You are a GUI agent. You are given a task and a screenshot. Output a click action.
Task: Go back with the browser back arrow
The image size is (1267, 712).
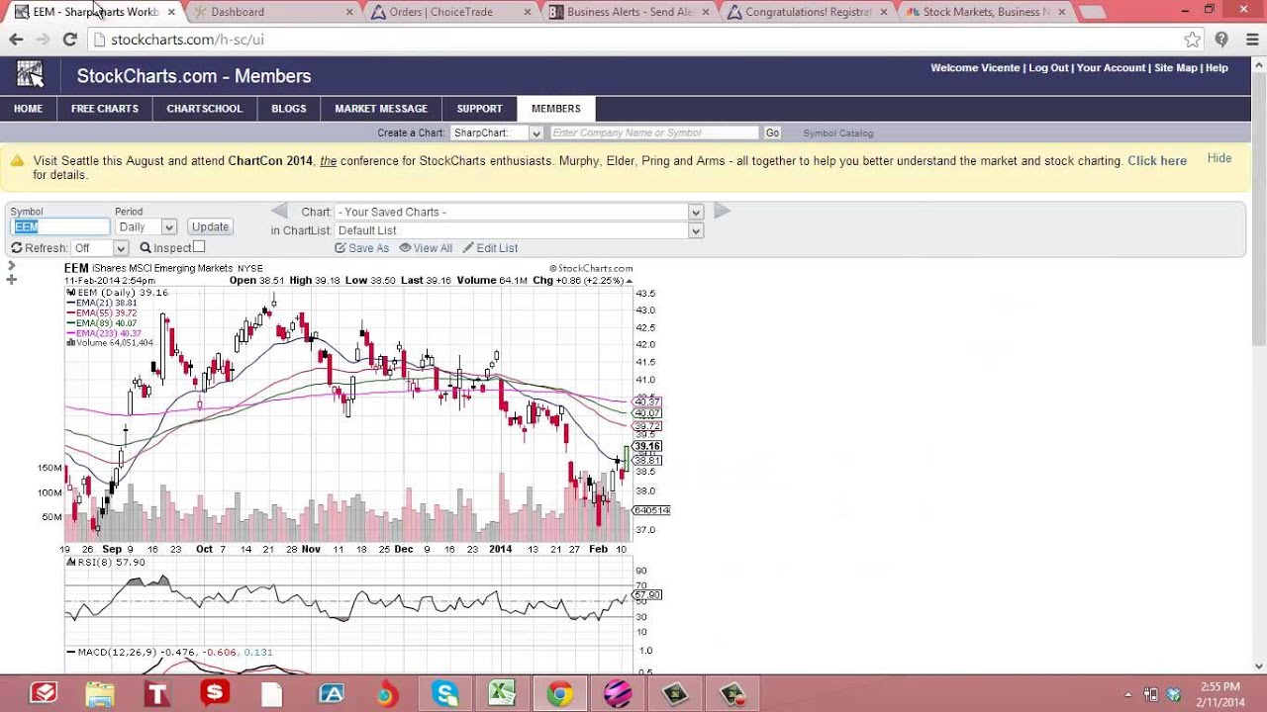point(16,40)
